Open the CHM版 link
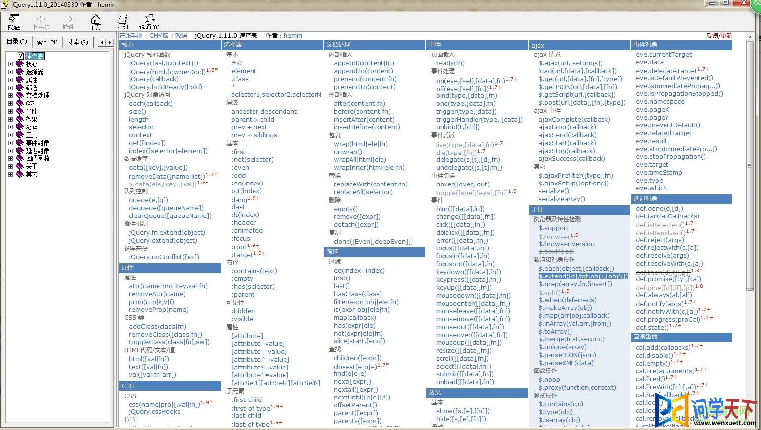This screenshot has height=430, width=761. tap(159, 35)
